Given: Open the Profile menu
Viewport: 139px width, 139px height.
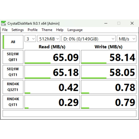Looking at the screenshot, I should tap(33, 30).
